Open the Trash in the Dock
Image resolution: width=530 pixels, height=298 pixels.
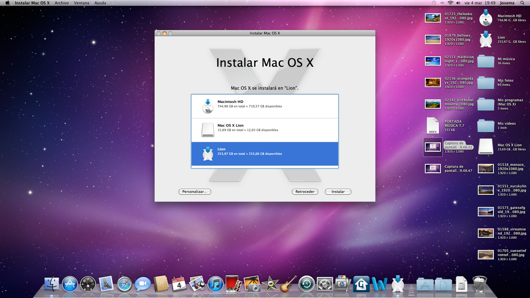pos(480,284)
